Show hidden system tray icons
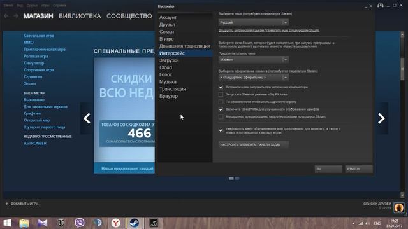408x229 pixels. click(353, 223)
